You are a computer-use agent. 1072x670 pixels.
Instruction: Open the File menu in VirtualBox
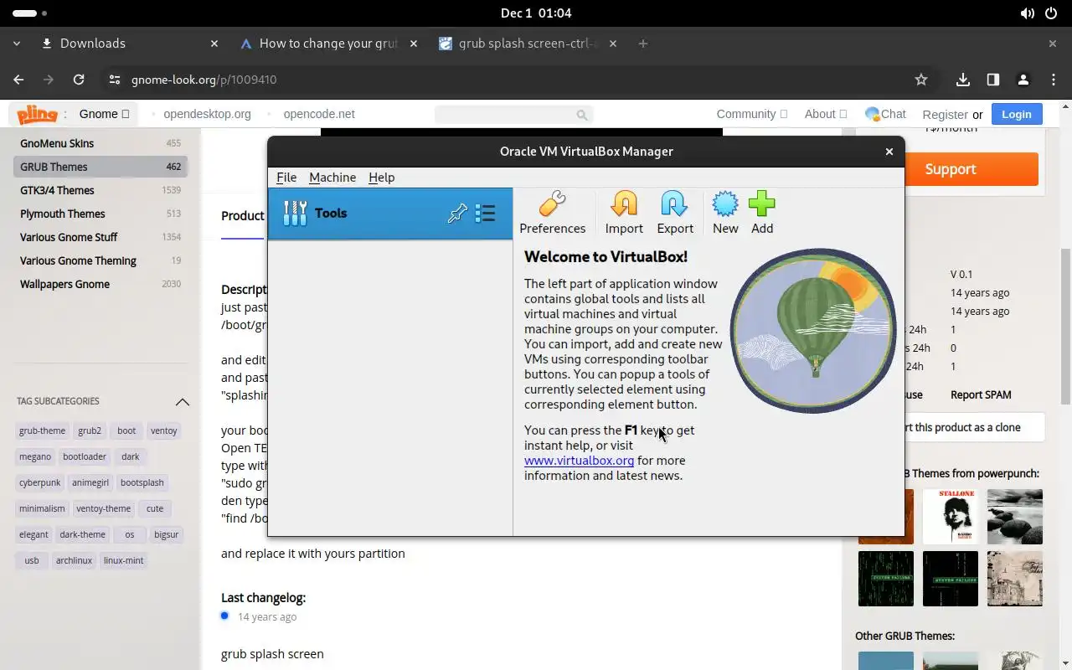[x=286, y=177]
